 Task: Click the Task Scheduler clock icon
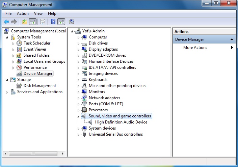(x=19, y=43)
